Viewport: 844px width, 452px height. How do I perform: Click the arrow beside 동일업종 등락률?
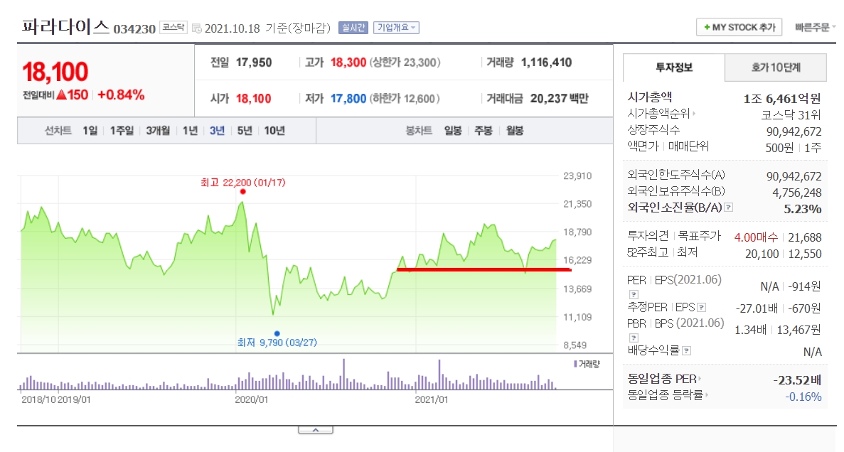pos(707,395)
